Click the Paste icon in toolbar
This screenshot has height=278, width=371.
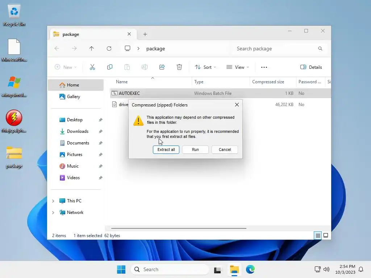(127, 67)
